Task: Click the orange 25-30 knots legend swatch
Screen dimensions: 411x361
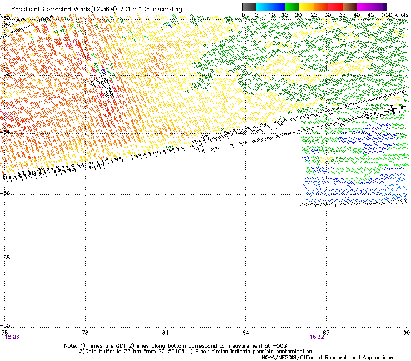Action: (321, 7)
